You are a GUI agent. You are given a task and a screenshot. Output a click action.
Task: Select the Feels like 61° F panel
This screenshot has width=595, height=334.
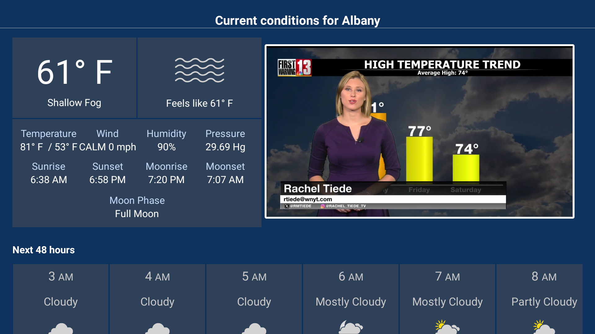pyautogui.click(x=199, y=103)
